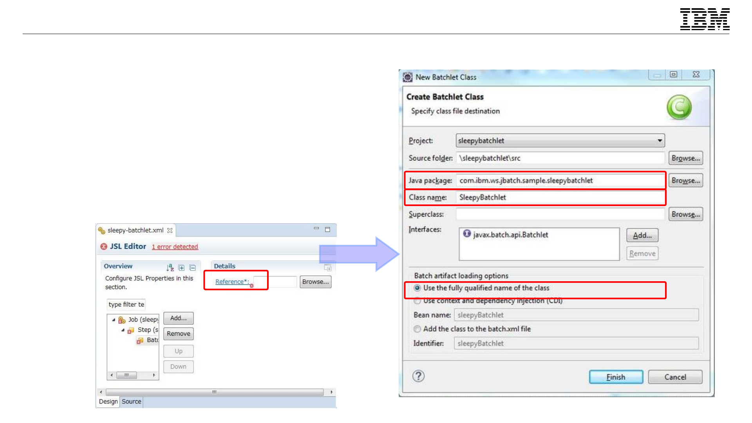Select the Batchlet node icon in tree
752x423 pixels.
140,340
